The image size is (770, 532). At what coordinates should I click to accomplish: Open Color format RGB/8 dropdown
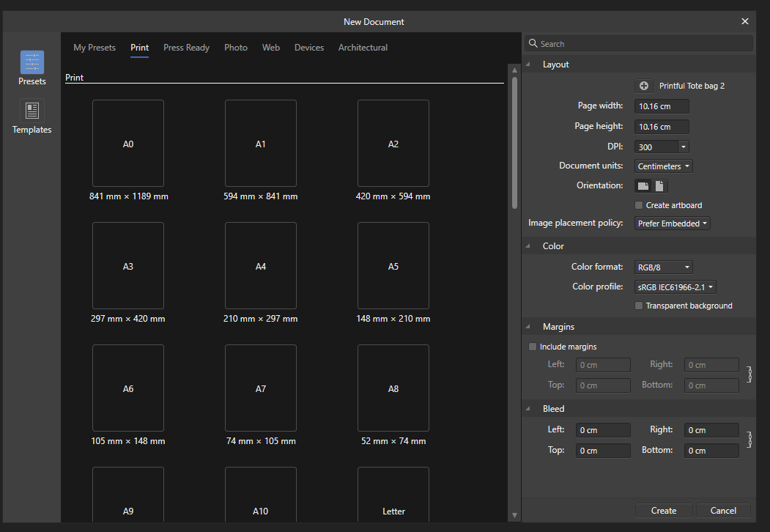pyautogui.click(x=664, y=267)
